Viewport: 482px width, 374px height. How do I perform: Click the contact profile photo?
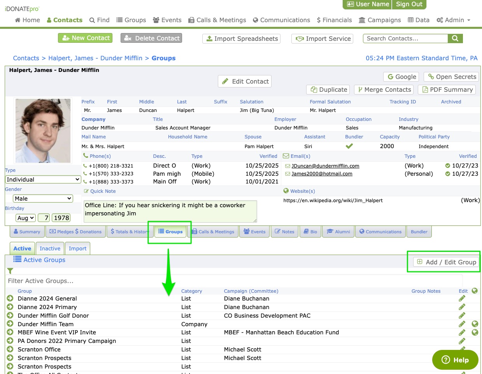pyautogui.click(x=43, y=131)
